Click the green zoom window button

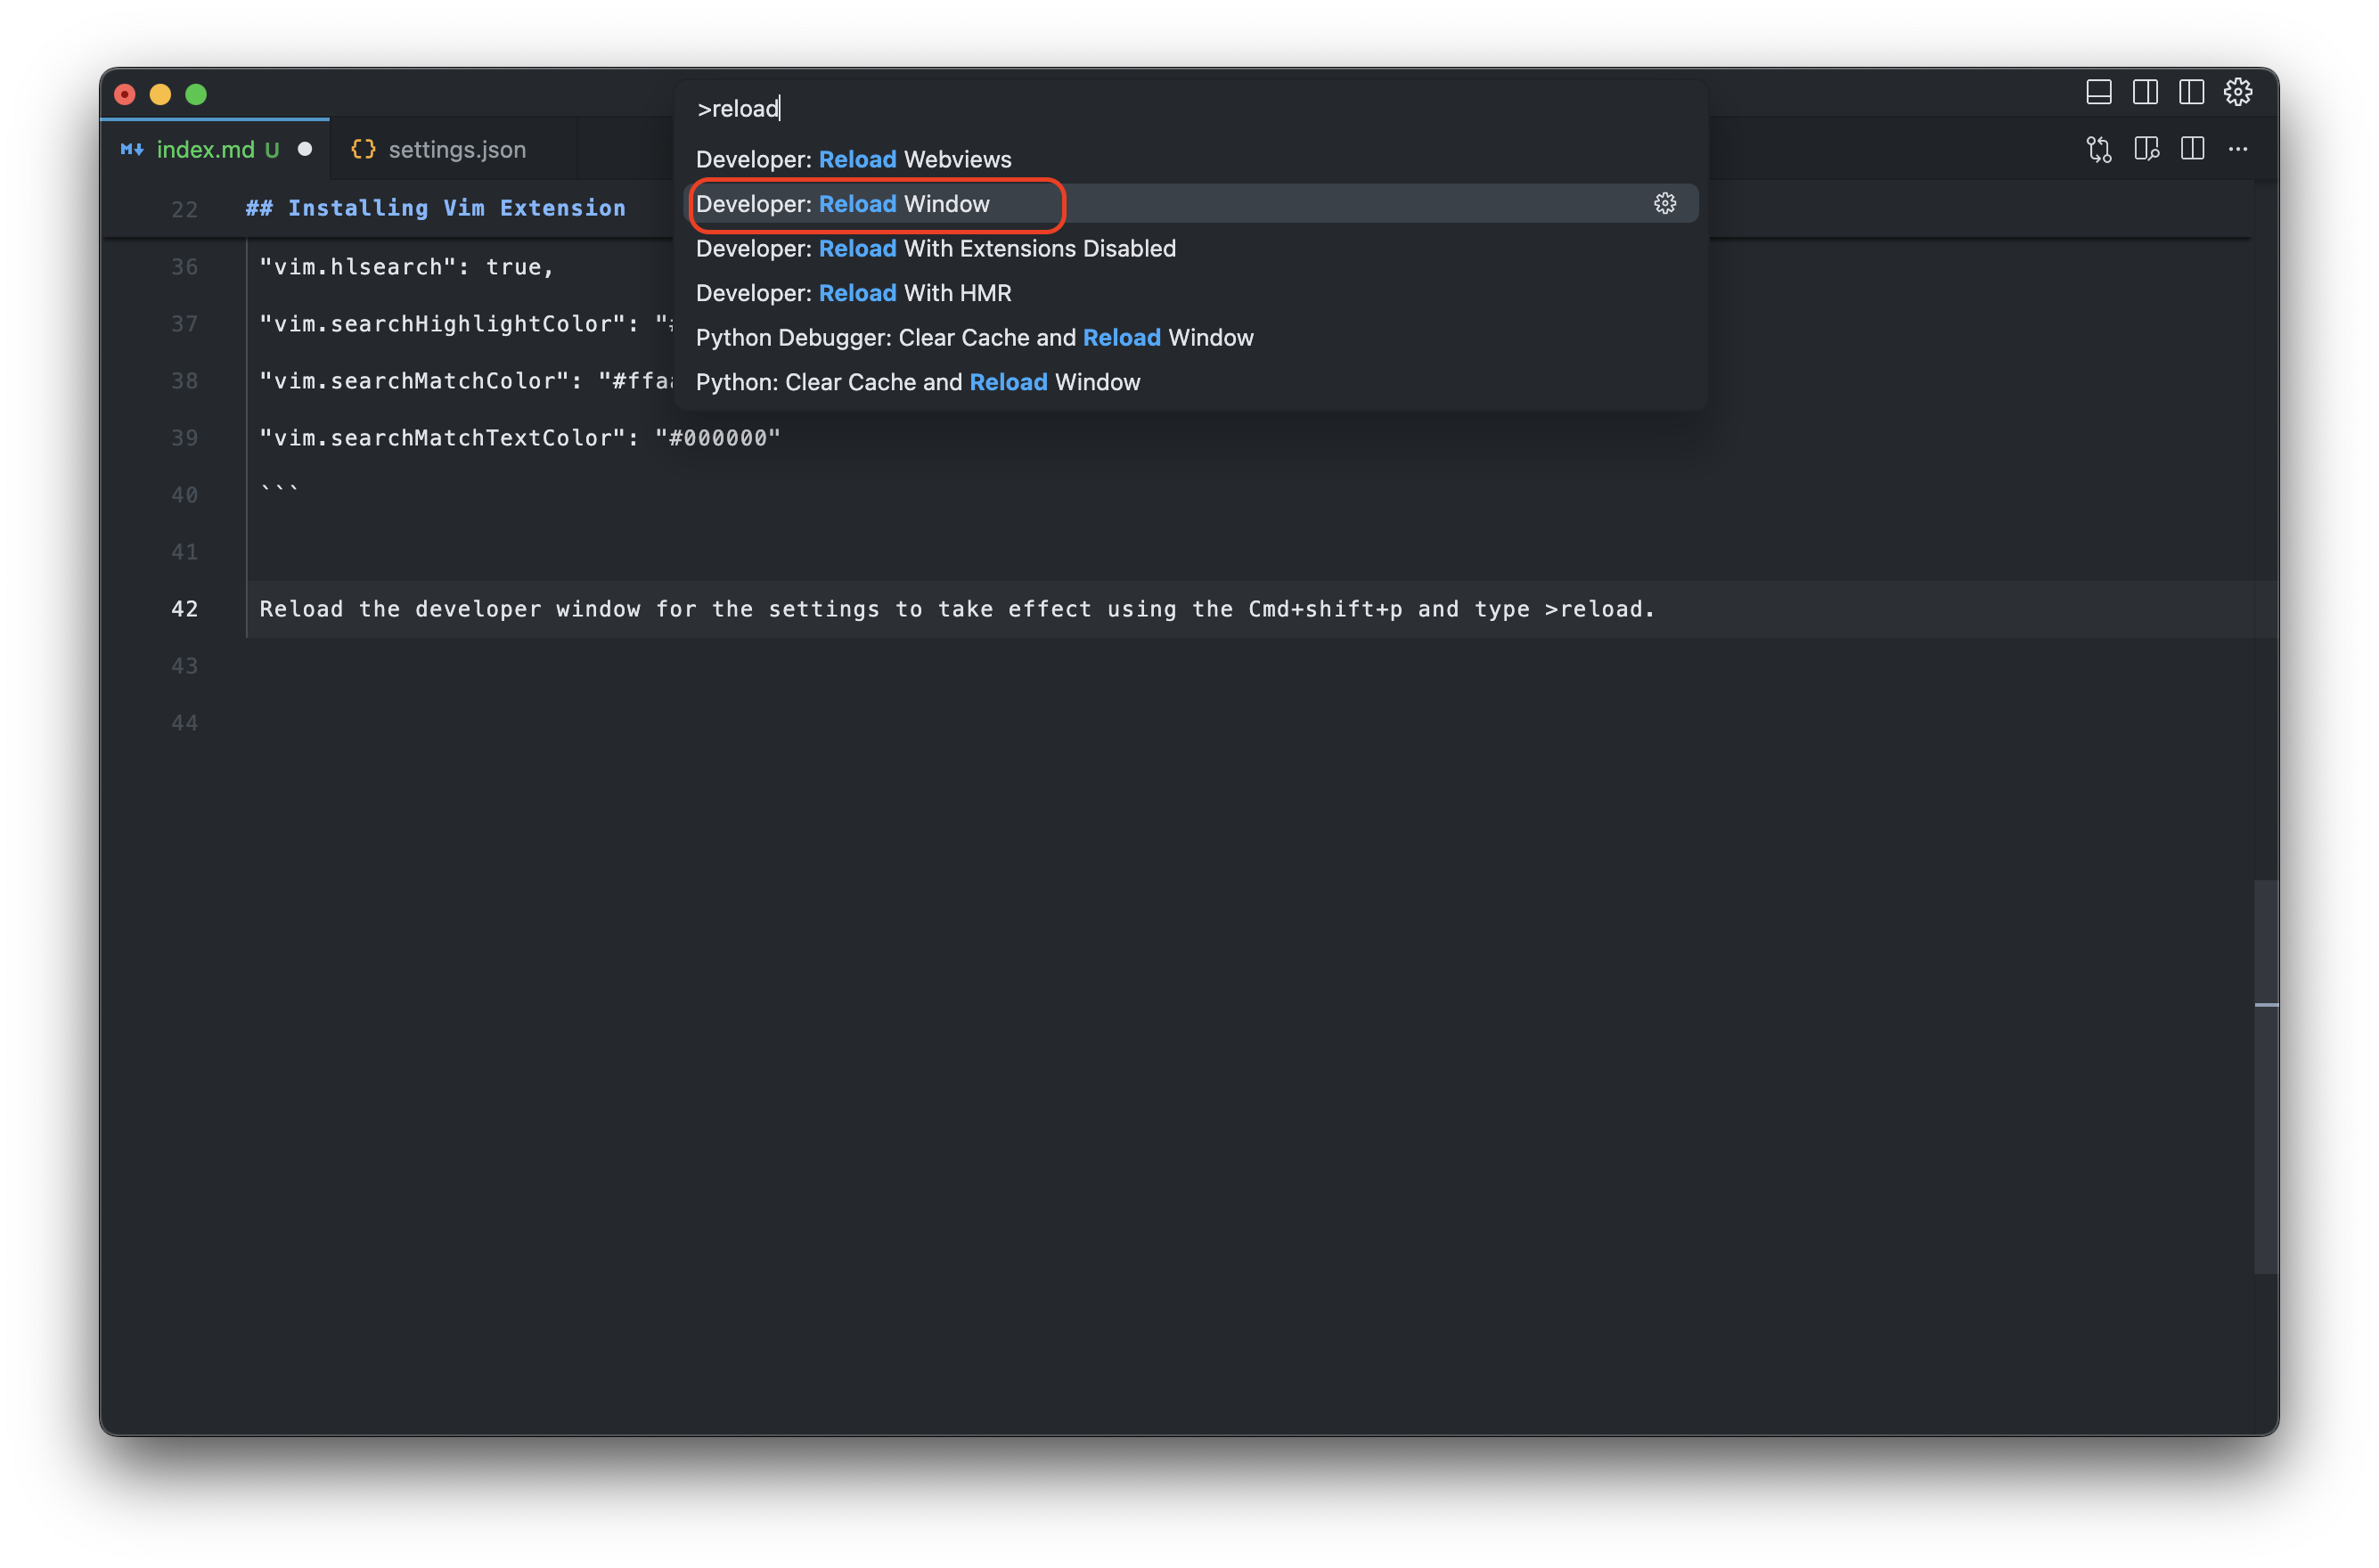click(x=196, y=94)
